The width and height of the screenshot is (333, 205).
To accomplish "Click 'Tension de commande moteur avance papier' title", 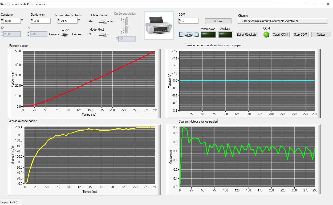I will coord(213,45).
